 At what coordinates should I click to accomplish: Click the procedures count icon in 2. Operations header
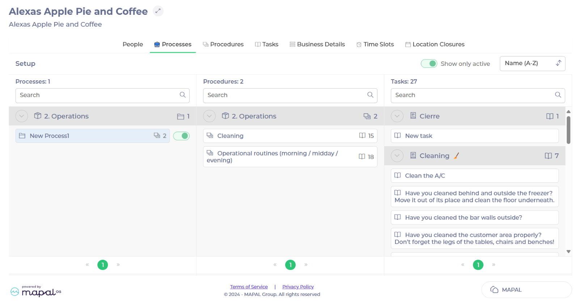coord(367,116)
